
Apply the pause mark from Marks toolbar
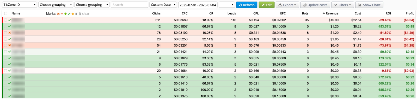76,14
